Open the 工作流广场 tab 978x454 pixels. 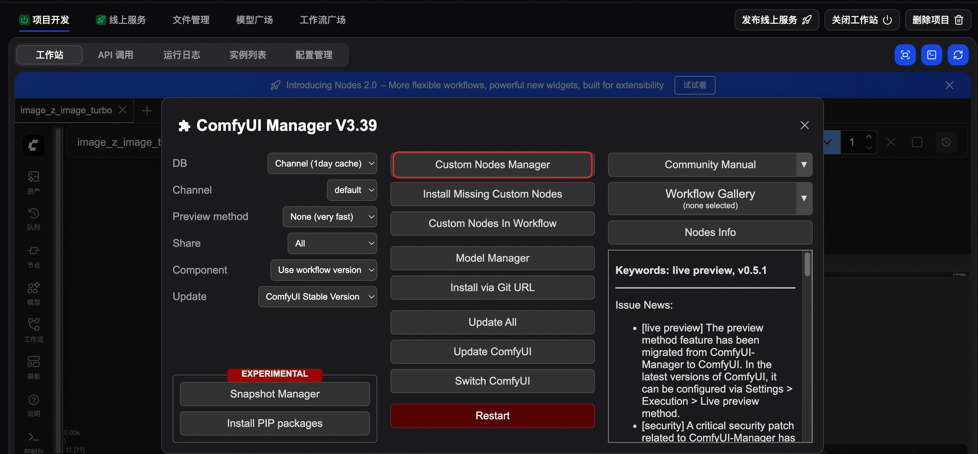(x=322, y=20)
